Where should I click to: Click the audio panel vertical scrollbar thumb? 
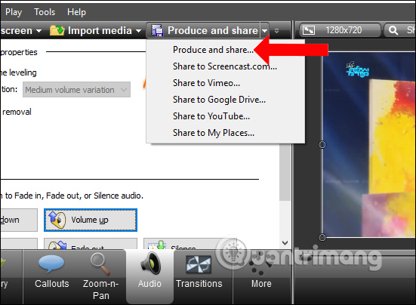(285, 172)
